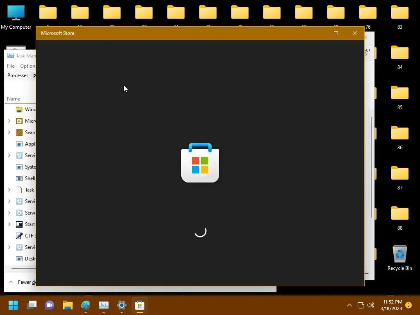
Task: Click vertical scrollbar in window behind Store
Action: (x=371, y=167)
